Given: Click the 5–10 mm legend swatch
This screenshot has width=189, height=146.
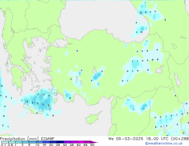Looking at the screenshot, I should coord(33,142).
